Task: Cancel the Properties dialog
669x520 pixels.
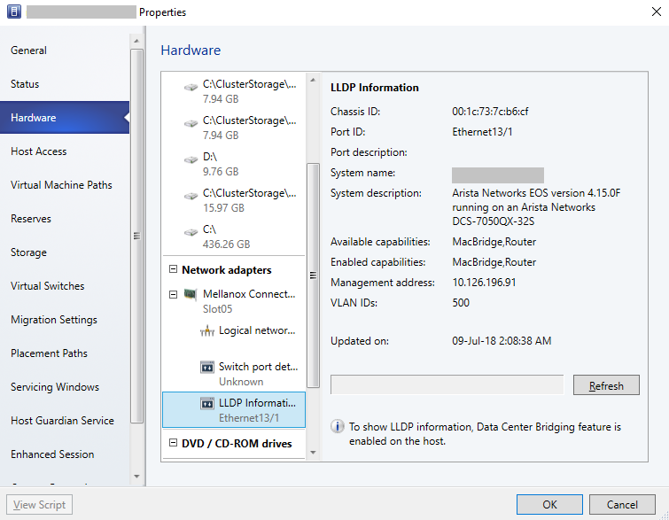Action: pyautogui.click(x=622, y=505)
